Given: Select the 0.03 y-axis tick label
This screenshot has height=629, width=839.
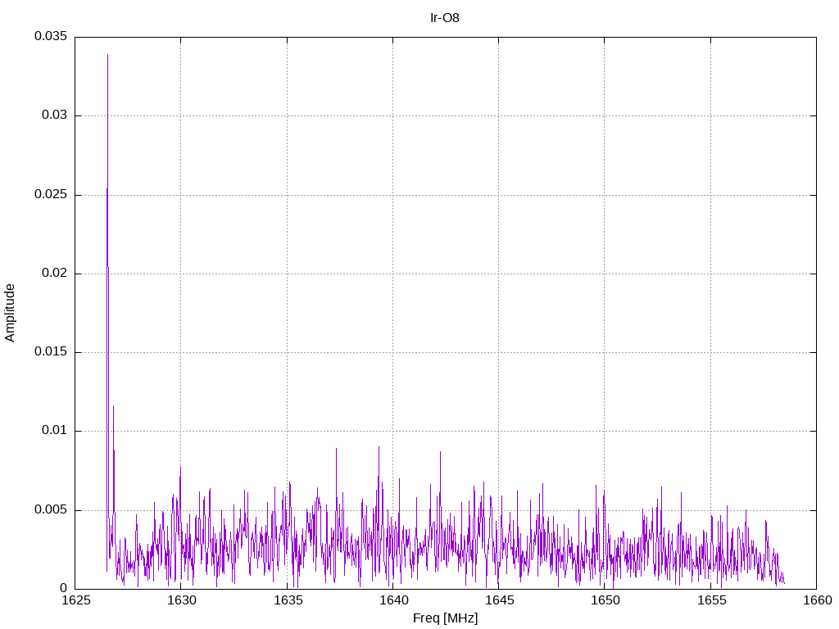Looking at the screenshot, I should point(53,115).
